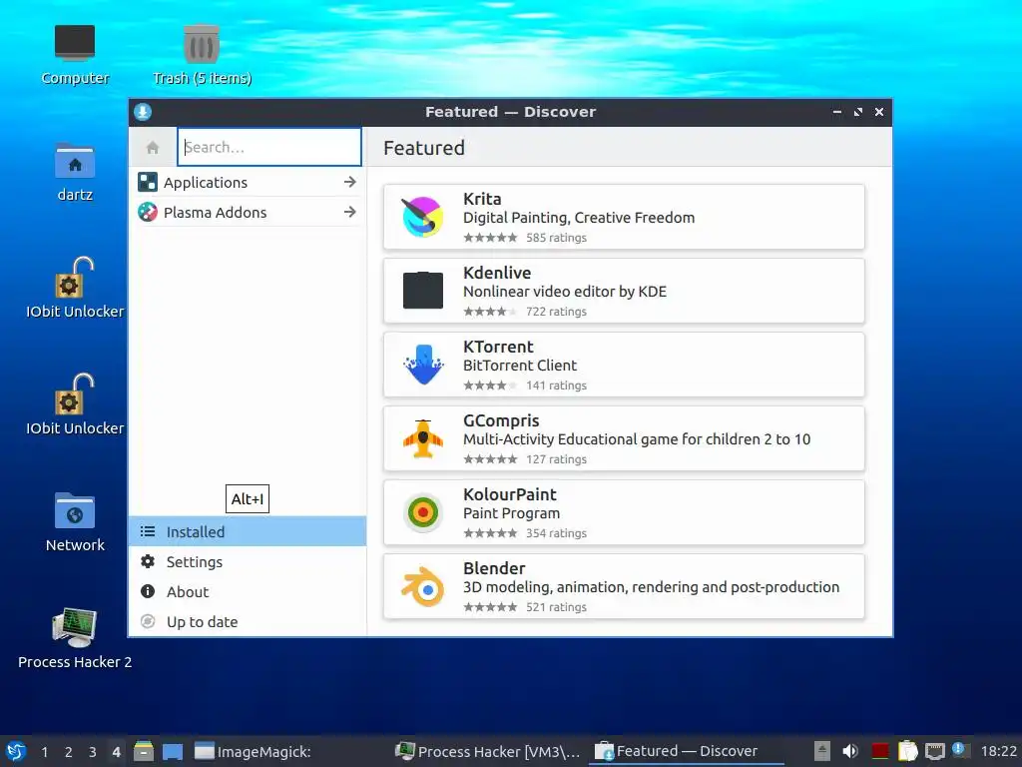Click the network monitor tray icon
Viewport: 1022px width, 767px height.
(934, 751)
